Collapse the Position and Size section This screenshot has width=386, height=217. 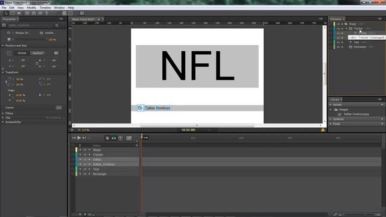[2, 46]
